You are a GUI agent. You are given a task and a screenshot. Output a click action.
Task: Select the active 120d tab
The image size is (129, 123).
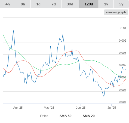click(89, 4)
